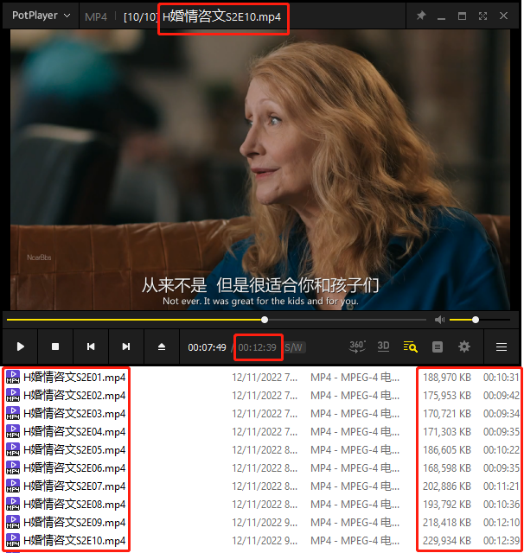Open the settings gear control panel
Image resolution: width=524 pixels, height=553 pixels.
click(x=464, y=346)
